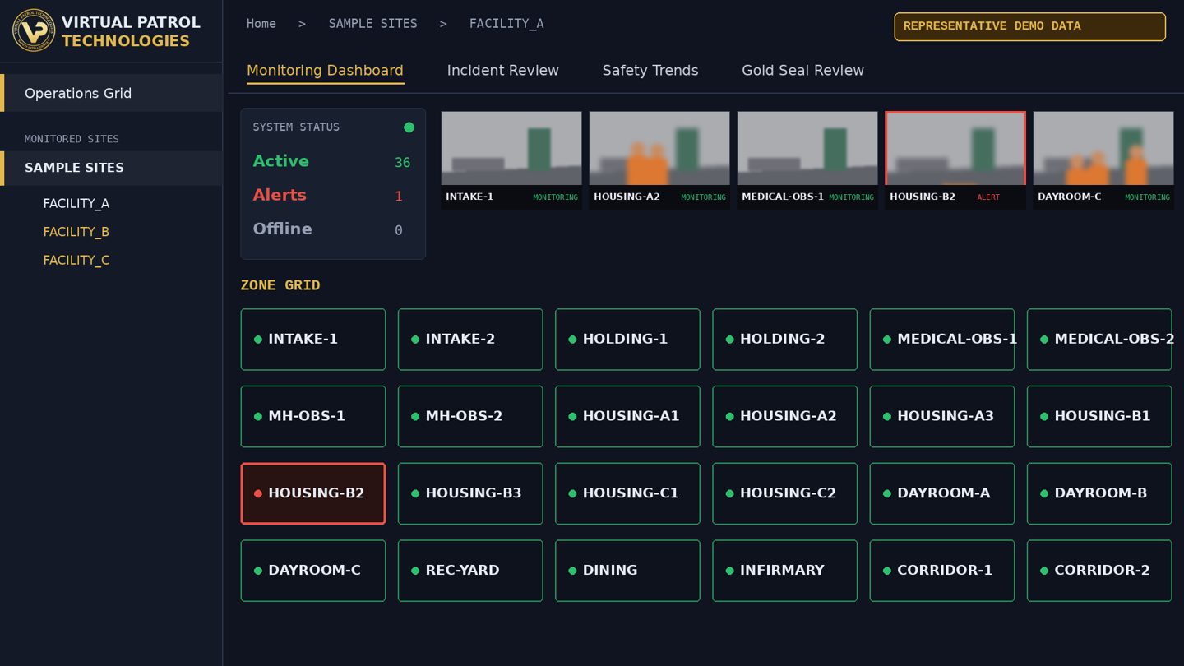This screenshot has width=1184, height=666.
Task: Select FACILITY_B in the sidebar
Action: tap(76, 232)
